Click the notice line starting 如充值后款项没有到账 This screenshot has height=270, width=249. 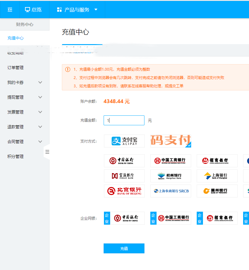click(128, 86)
